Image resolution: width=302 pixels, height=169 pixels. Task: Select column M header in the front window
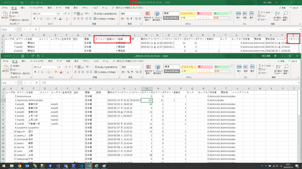[x=147, y=89]
